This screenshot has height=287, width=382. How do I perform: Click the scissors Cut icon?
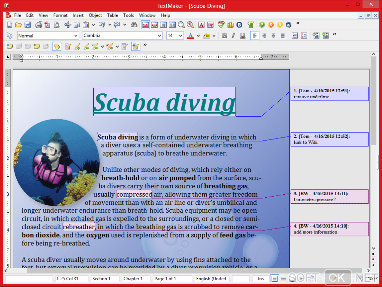(67, 25)
